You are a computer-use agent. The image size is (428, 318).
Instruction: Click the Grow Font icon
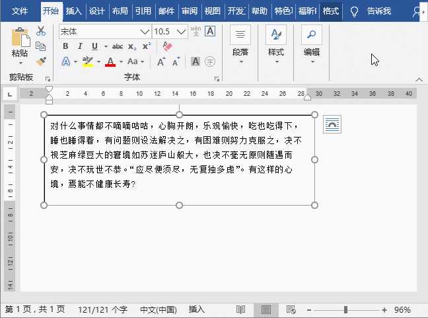(x=159, y=61)
